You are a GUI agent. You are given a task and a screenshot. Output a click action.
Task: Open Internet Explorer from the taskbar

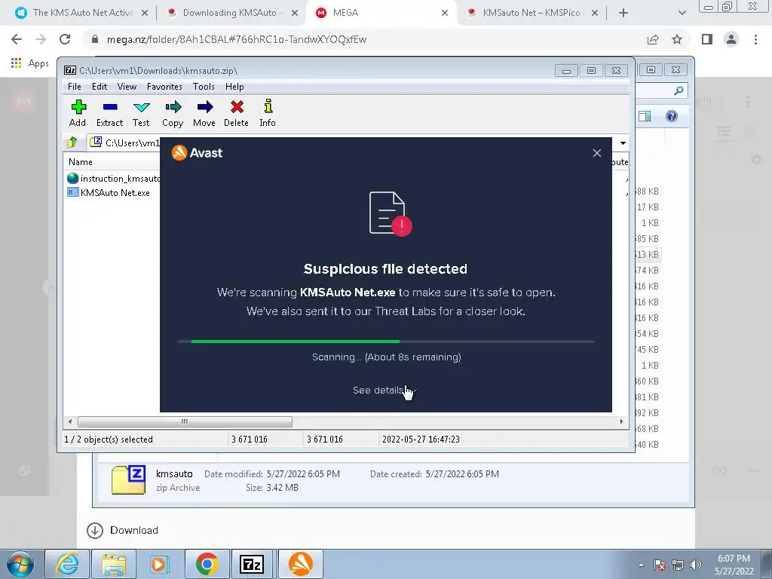click(x=67, y=564)
